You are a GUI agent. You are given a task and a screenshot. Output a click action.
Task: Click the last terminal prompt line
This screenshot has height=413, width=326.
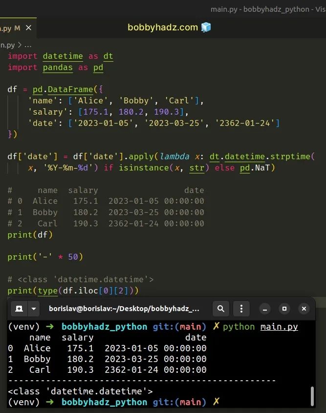pyautogui.click(x=114, y=402)
